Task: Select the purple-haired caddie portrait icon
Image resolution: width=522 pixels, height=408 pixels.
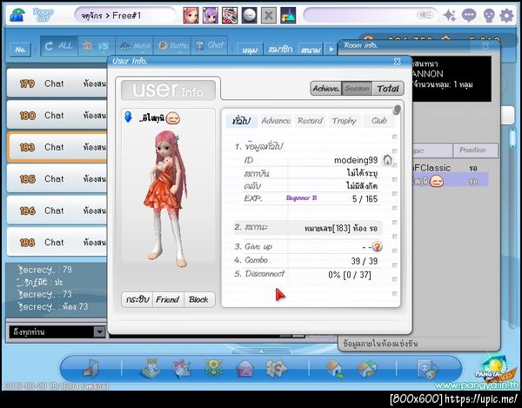Action: tap(211, 16)
